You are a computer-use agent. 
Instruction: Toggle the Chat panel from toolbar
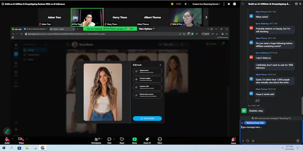109,140
